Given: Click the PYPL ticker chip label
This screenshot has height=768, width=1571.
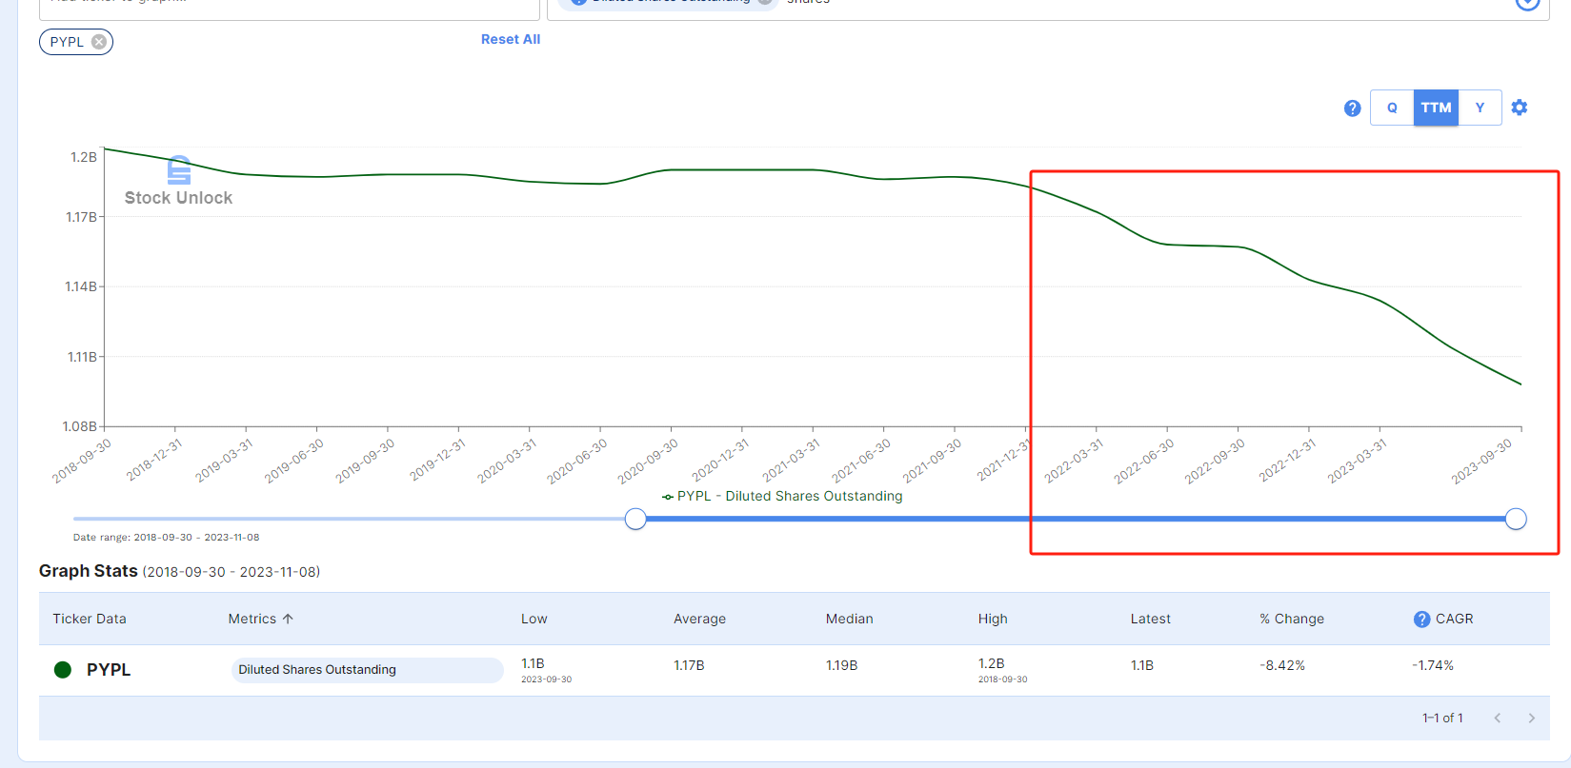Looking at the screenshot, I should (x=67, y=42).
